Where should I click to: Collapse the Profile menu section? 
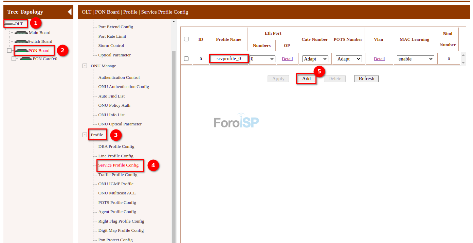click(x=85, y=135)
